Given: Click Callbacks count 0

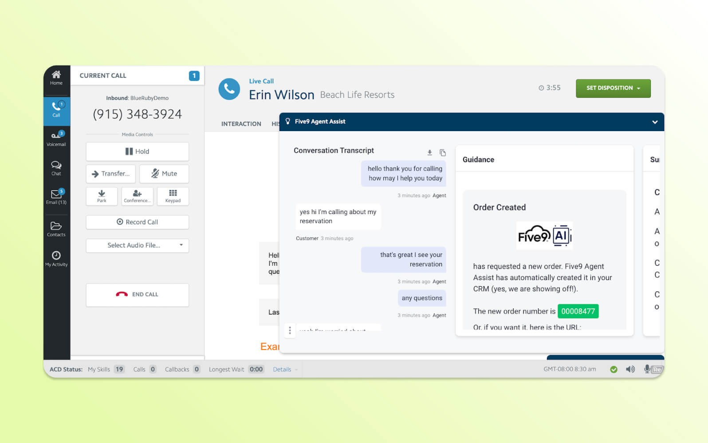Looking at the screenshot, I should point(197,369).
